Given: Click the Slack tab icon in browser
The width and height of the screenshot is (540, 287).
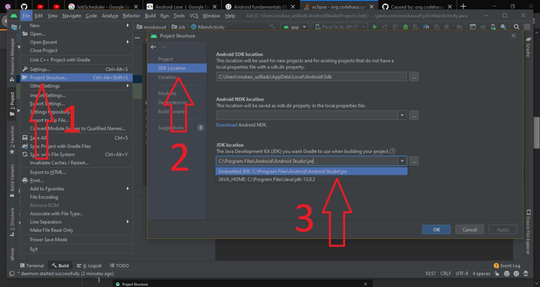Looking at the screenshot, I should [9, 7].
